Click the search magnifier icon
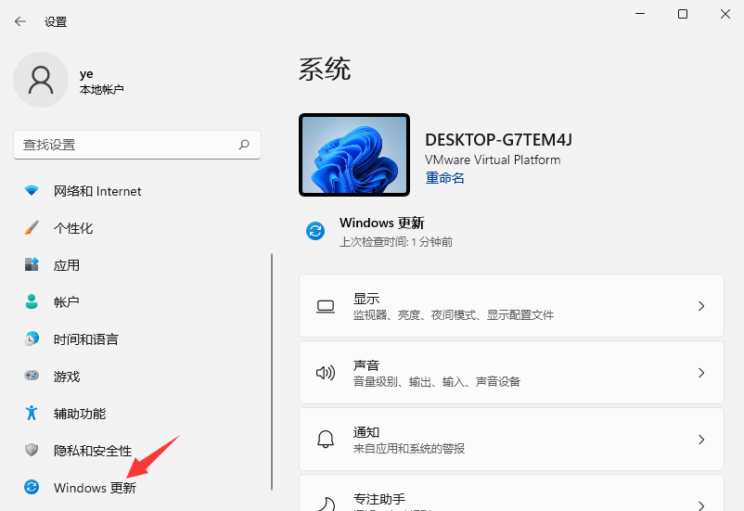Image resolution: width=744 pixels, height=511 pixels. tap(244, 145)
